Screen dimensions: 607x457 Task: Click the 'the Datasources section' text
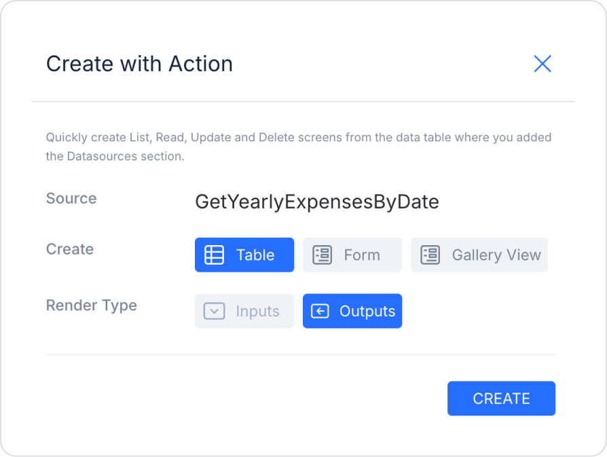click(x=115, y=156)
